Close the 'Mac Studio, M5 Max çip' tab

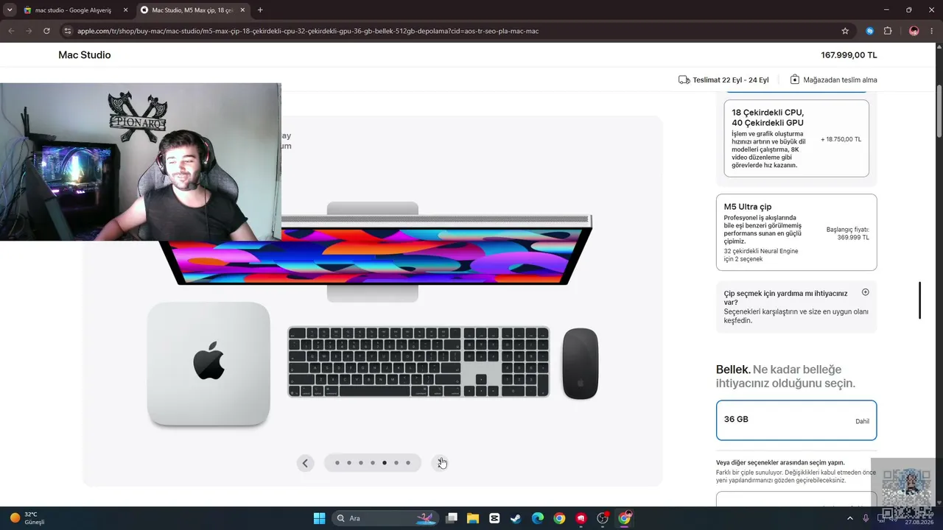coord(242,10)
